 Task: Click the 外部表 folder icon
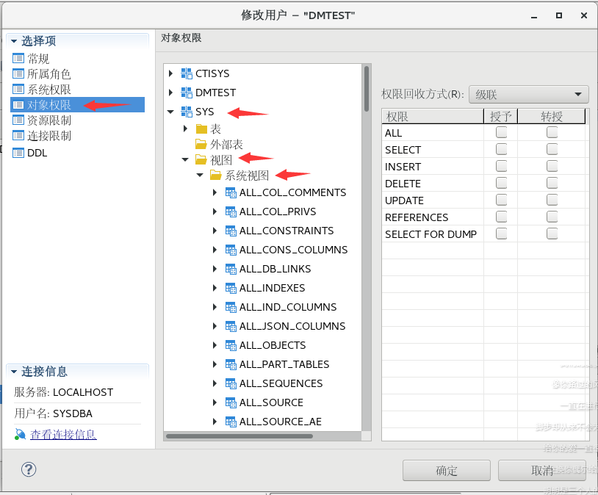click(201, 144)
